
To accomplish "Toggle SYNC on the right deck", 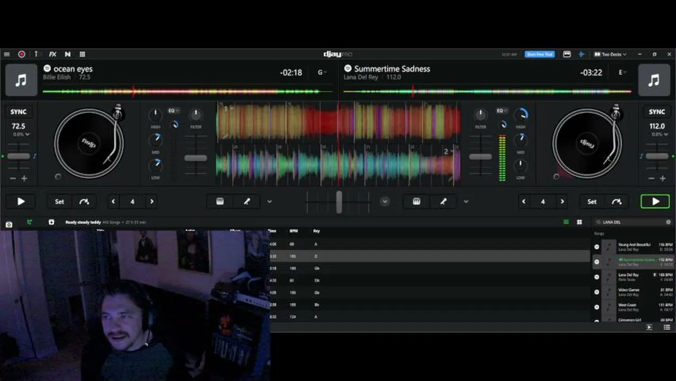I will [657, 112].
